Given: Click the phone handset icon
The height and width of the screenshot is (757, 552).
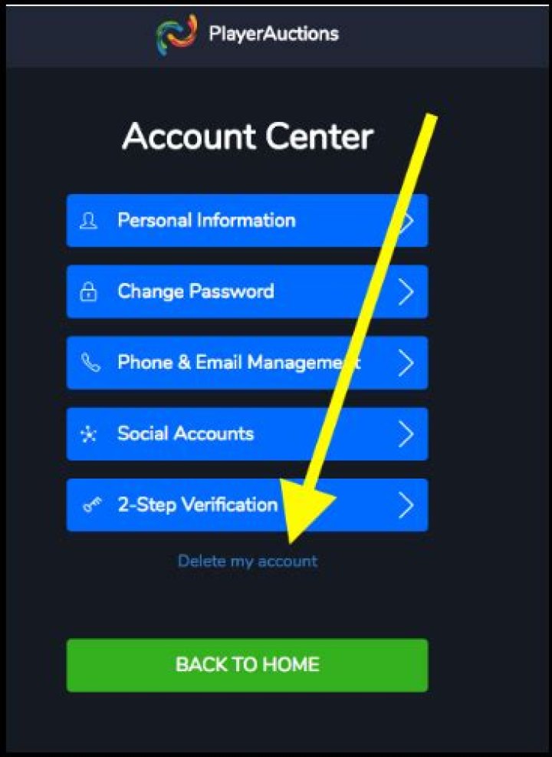Looking at the screenshot, I should pos(90,363).
